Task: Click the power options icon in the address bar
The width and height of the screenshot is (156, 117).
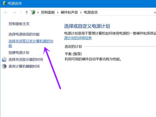Action: point(33,12)
